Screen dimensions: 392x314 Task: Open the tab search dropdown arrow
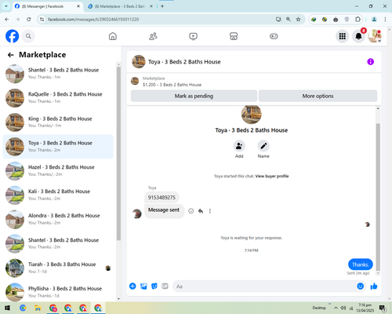click(5, 6)
